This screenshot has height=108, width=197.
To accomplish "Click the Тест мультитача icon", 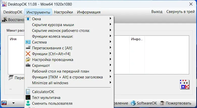I will pos(28,97).
